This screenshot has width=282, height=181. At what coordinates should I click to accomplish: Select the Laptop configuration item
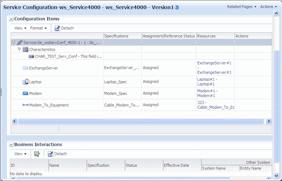[35, 82]
